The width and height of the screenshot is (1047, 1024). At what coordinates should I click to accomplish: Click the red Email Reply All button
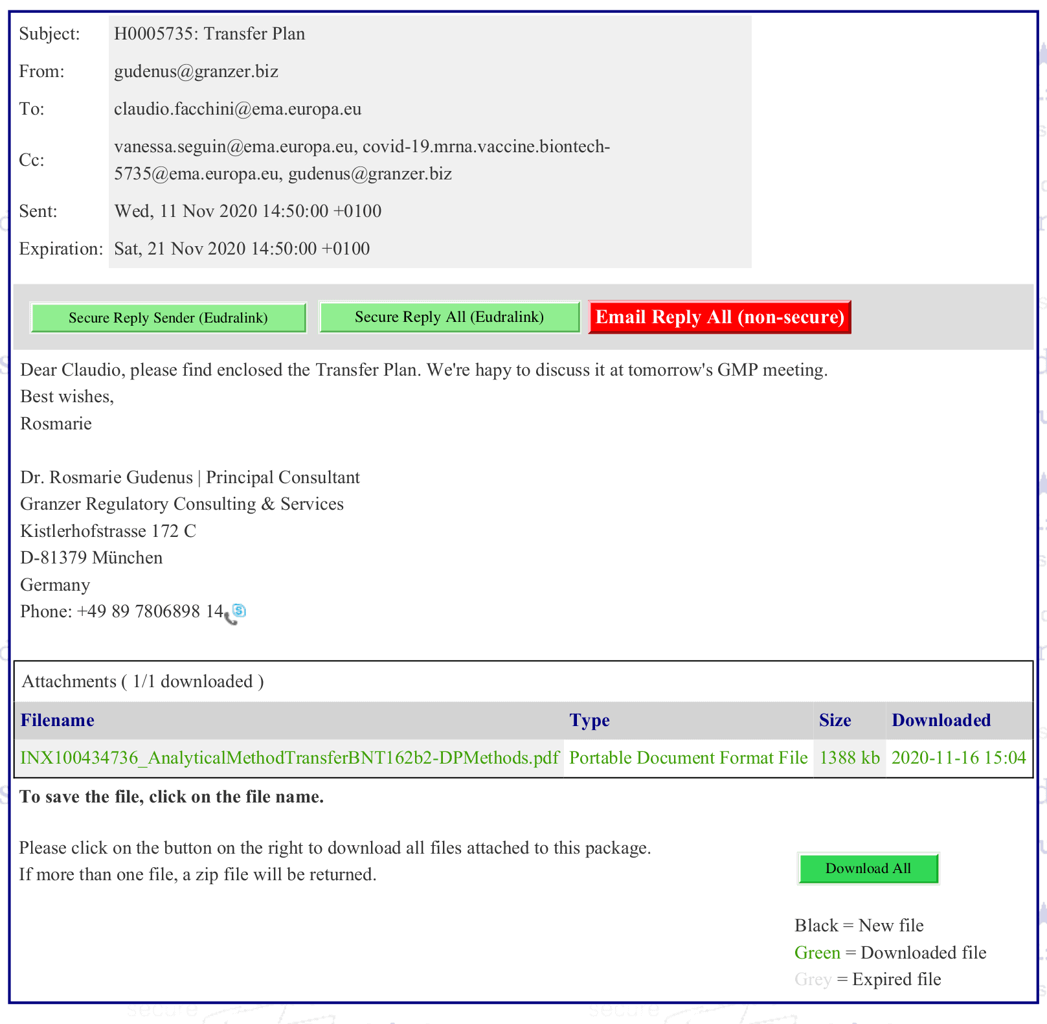pyautogui.click(x=719, y=317)
